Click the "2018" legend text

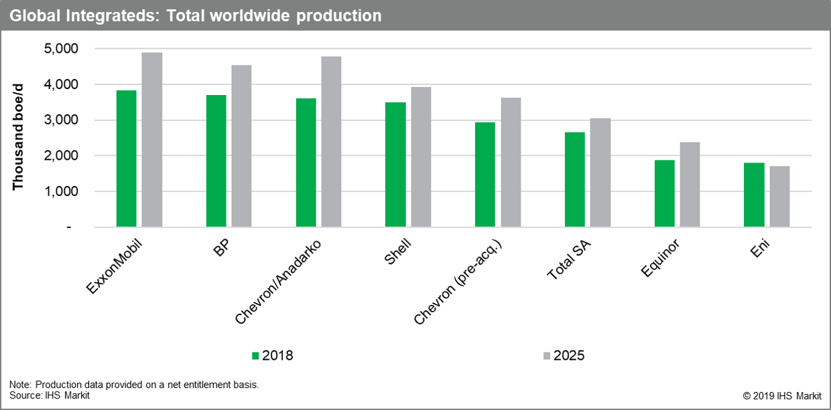(x=277, y=355)
